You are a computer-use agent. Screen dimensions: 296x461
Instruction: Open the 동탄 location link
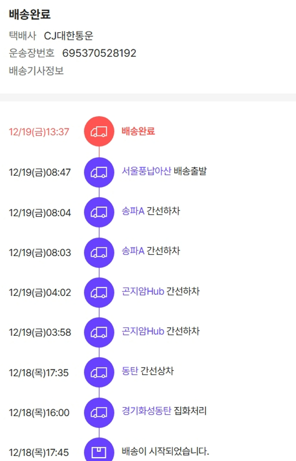coord(130,371)
